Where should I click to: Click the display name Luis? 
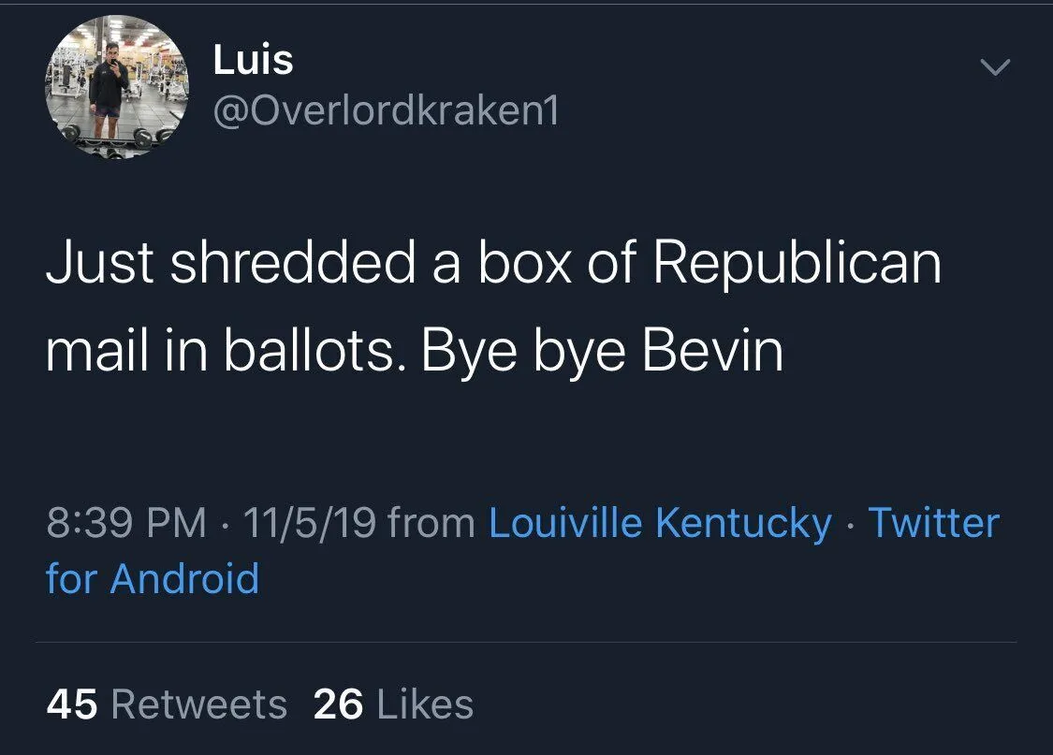pyautogui.click(x=253, y=61)
